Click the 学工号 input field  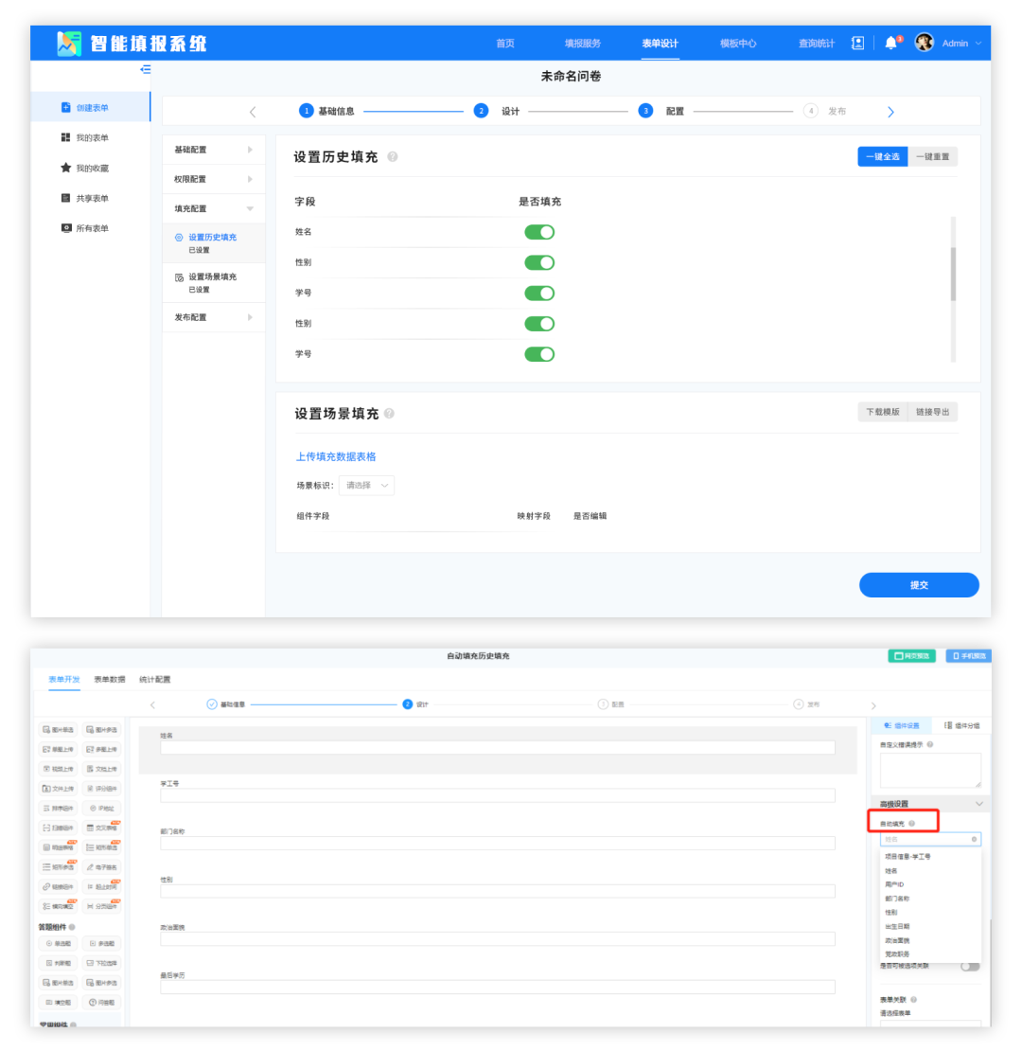click(x=498, y=795)
